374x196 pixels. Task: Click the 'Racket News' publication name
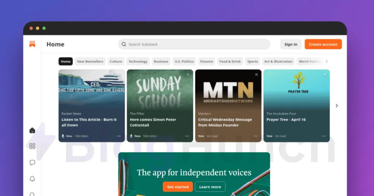coord(71,114)
